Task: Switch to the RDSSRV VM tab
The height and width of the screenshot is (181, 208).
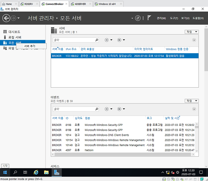Action: [x=29, y=4]
